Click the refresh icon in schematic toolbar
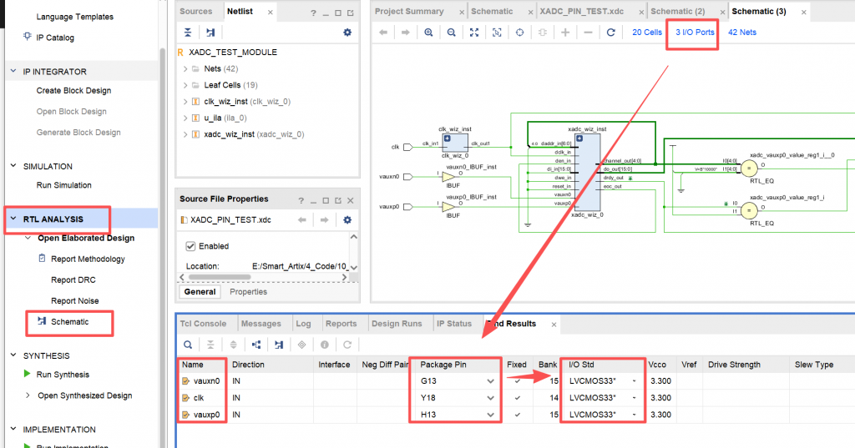 pos(610,33)
